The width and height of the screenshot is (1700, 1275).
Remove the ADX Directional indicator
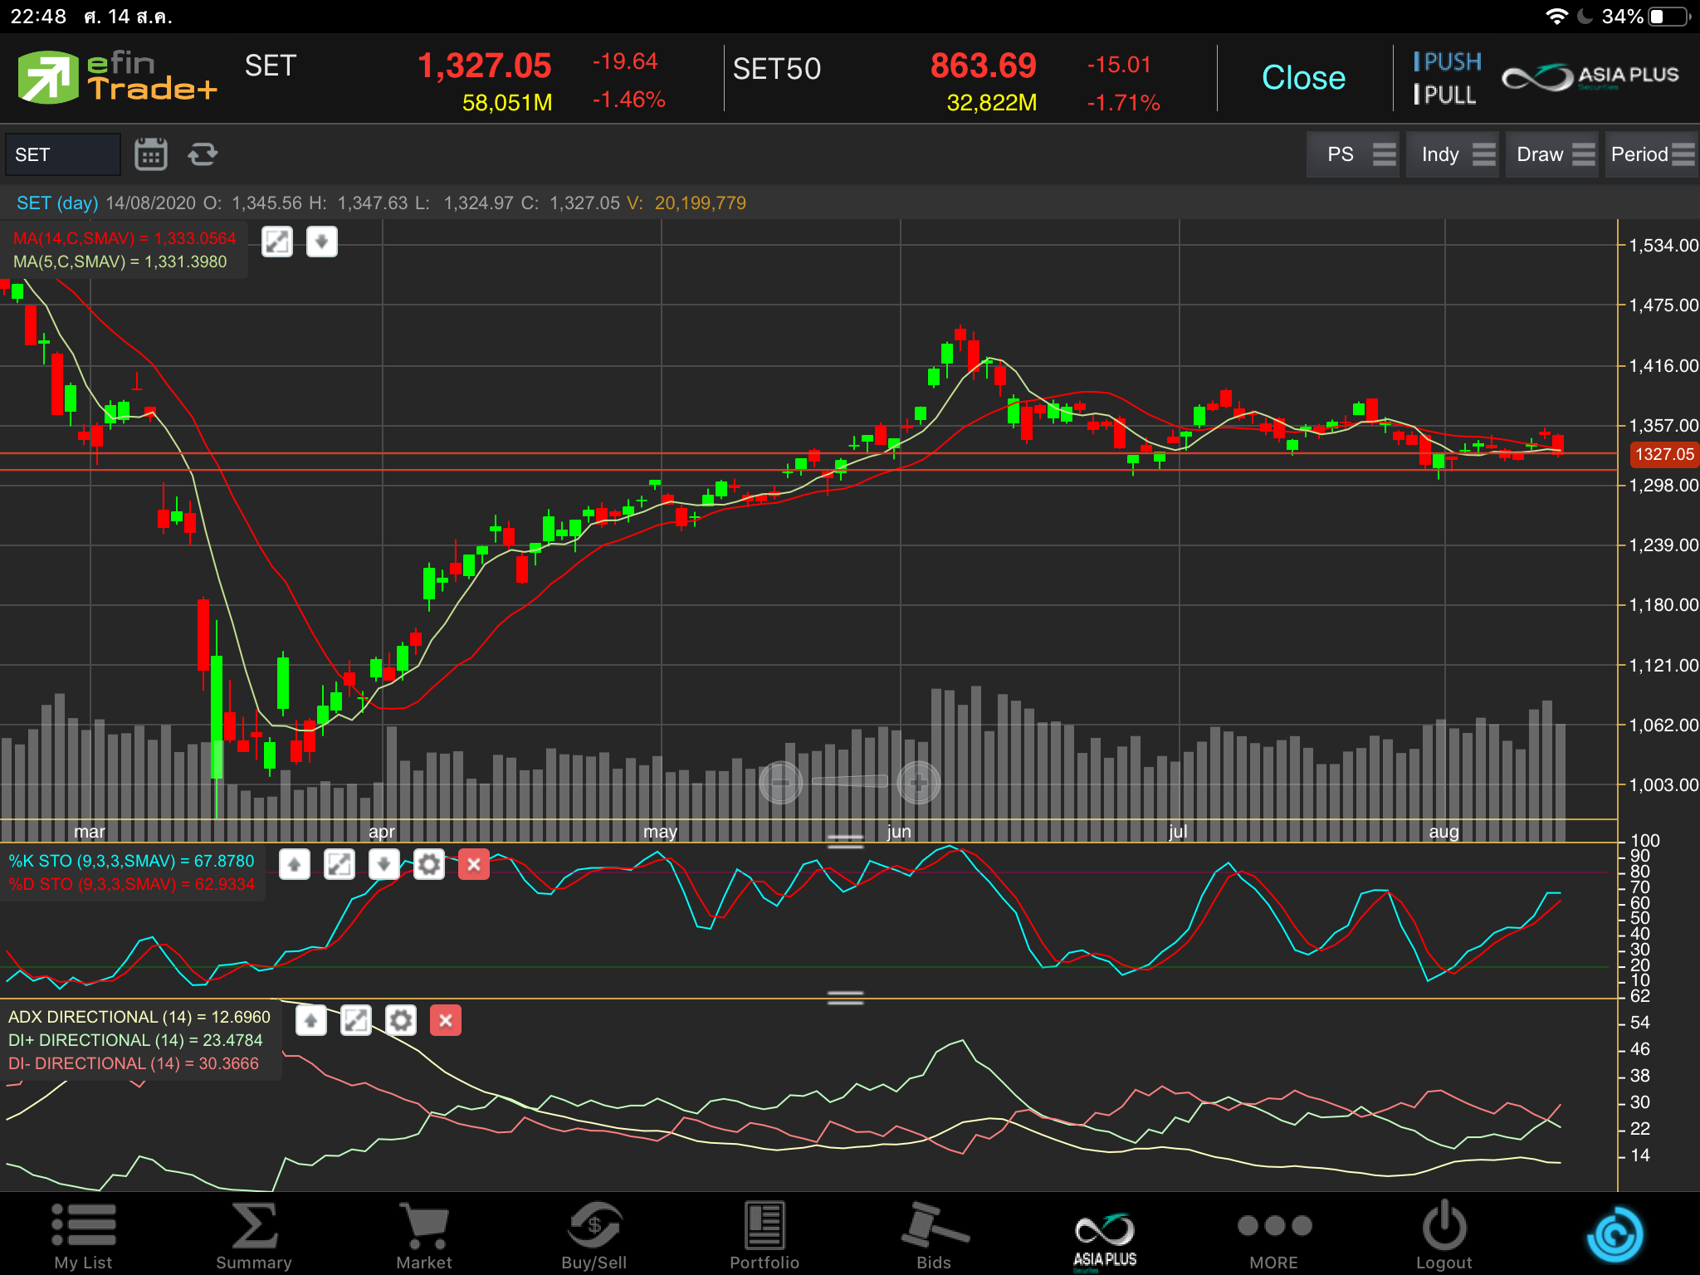click(x=446, y=1020)
